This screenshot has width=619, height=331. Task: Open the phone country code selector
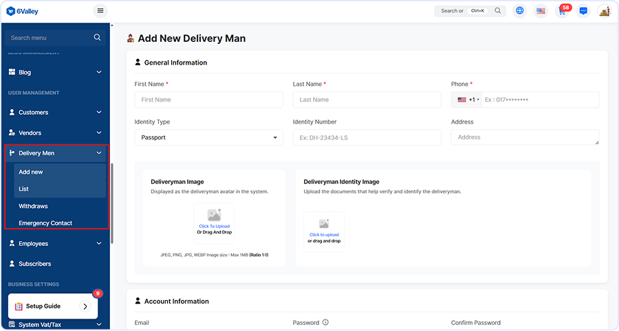point(468,100)
